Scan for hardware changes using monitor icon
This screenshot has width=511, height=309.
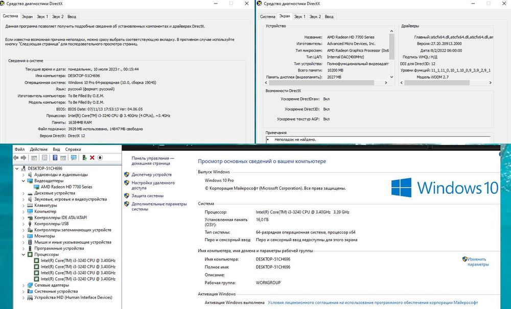coord(74,158)
